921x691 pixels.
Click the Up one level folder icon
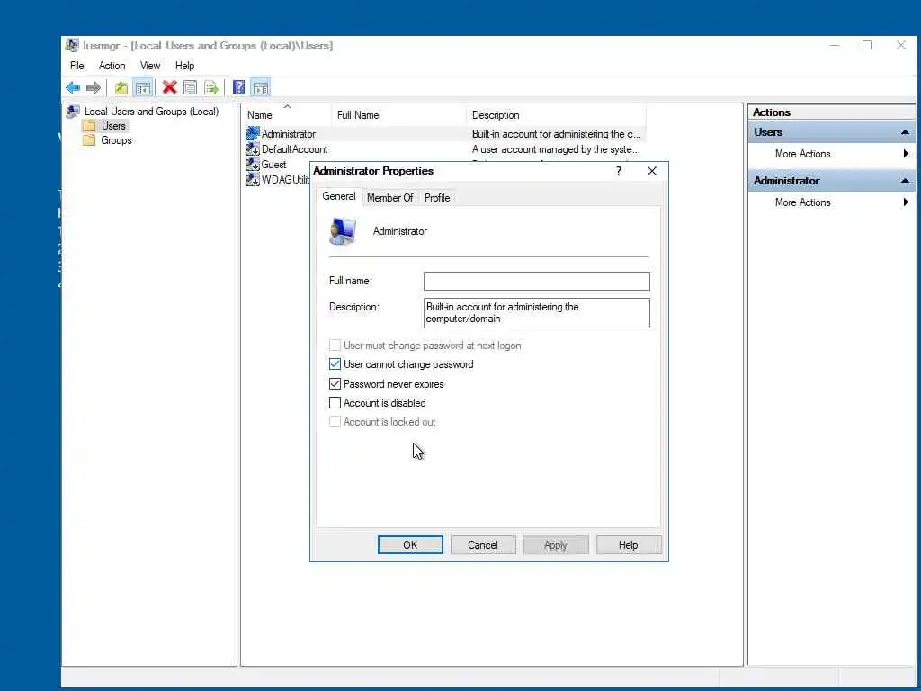click(x=121, y=88)
